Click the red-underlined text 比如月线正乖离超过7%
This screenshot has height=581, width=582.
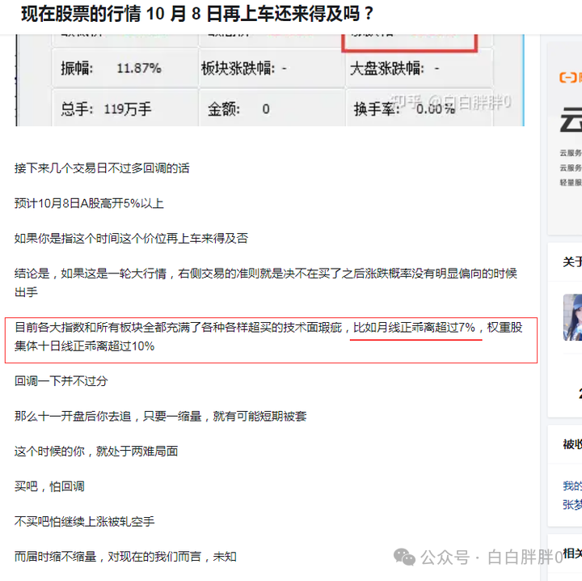(x=414, y=327)
